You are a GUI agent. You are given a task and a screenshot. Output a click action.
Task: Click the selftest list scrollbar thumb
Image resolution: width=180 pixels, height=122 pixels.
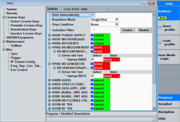click(154, 50)
